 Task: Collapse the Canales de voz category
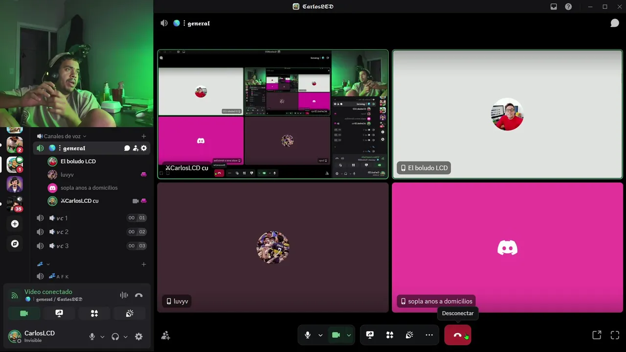coord(62,136)
